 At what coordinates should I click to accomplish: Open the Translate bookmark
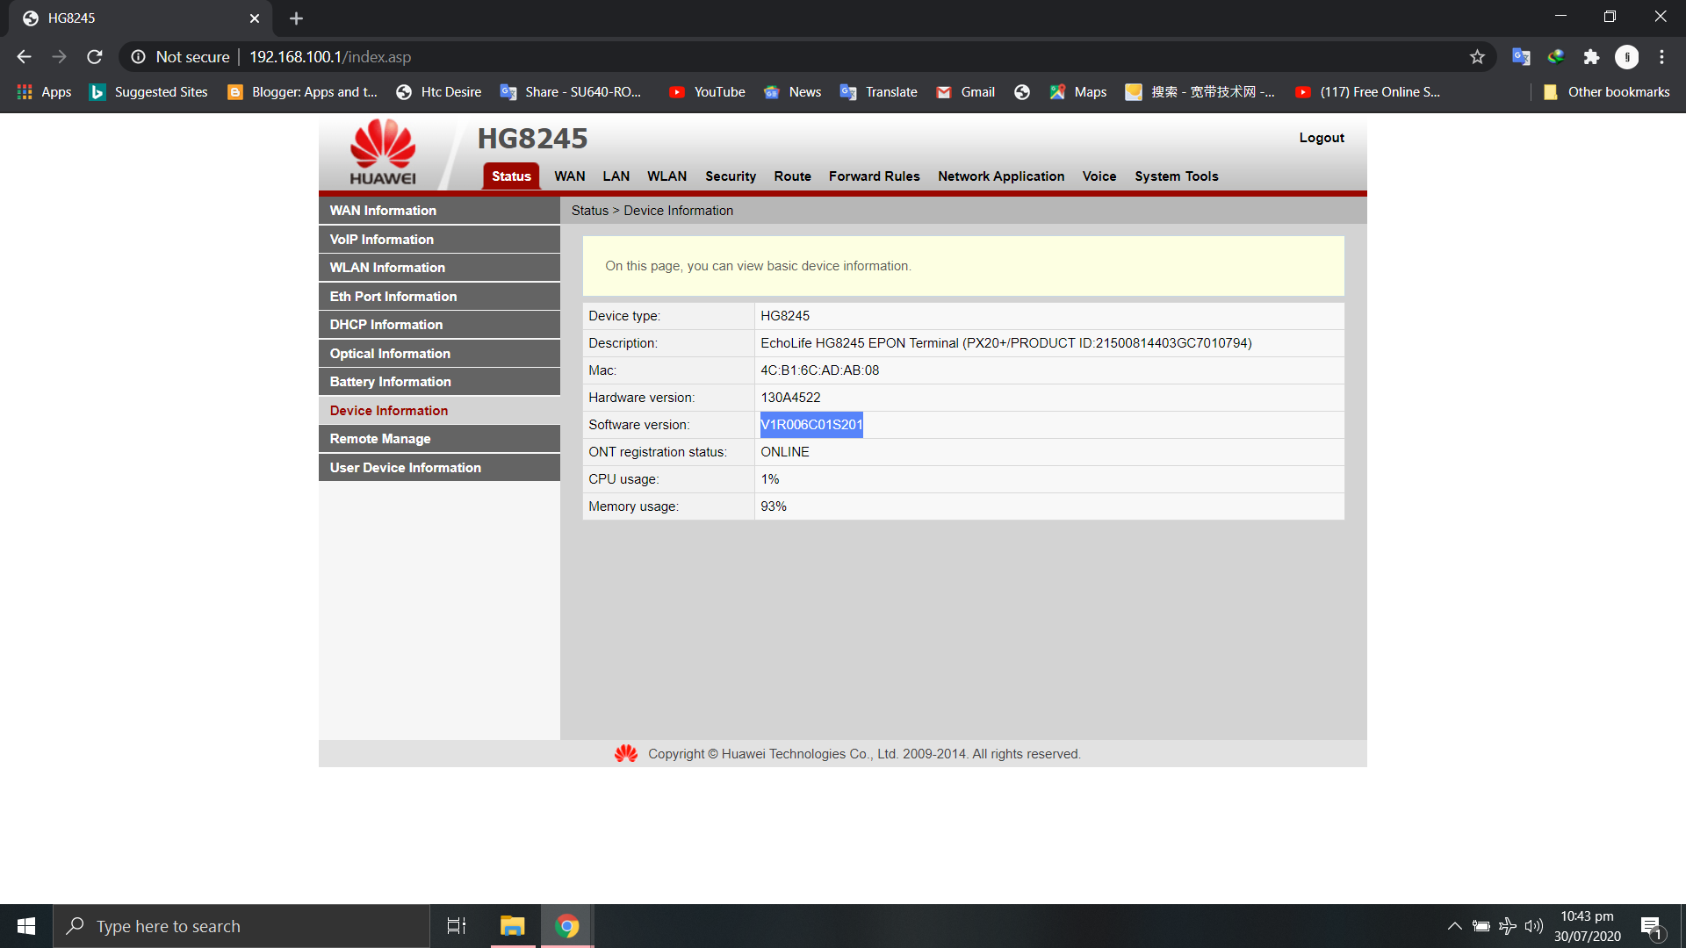[x=878, y=91]
